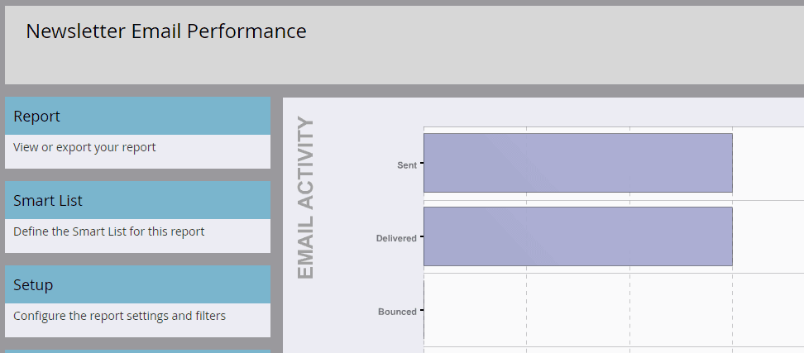This screenshot has width=804, height=353.
Task: Select the Sent bar in the chart
Action: 577,163
